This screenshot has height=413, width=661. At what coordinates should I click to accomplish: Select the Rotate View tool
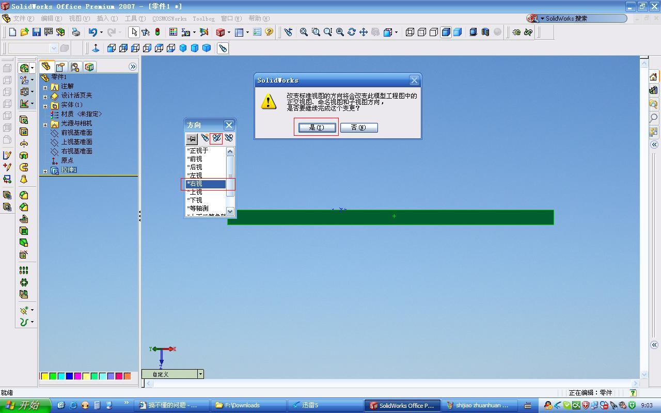[352, 32]
